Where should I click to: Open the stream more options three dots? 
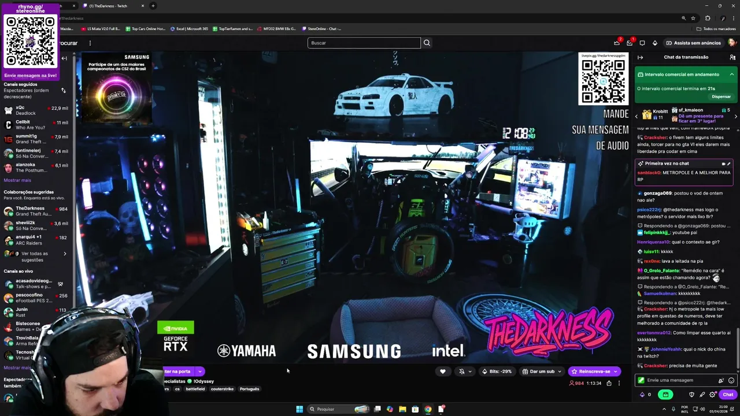619,383
